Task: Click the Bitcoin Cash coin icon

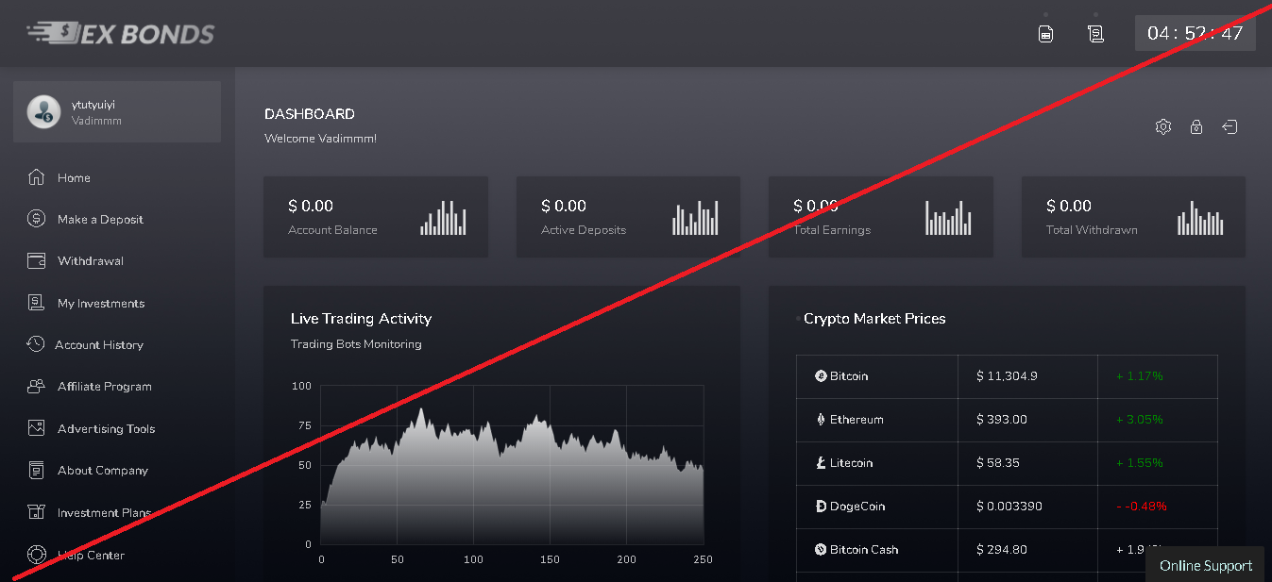Action: tap(821, 550)
